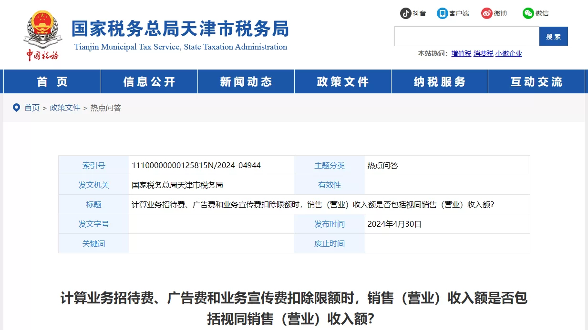The width and height of the screenshot is (588, 330).
Task: Click the breadcrumb location pin icon
Action: click(x=16, y=108)
